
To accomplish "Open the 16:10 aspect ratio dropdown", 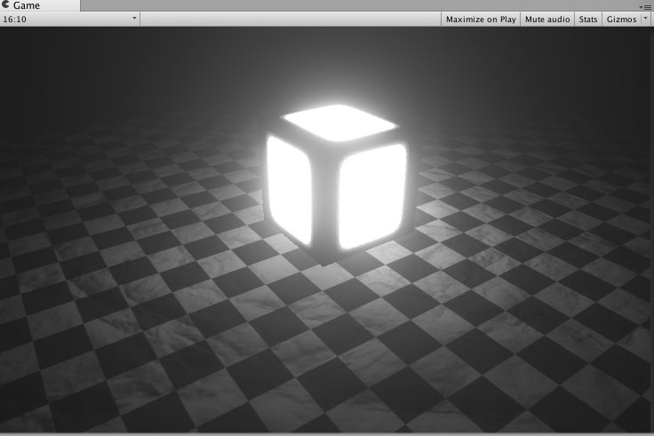I will click(x=69, y=20).
